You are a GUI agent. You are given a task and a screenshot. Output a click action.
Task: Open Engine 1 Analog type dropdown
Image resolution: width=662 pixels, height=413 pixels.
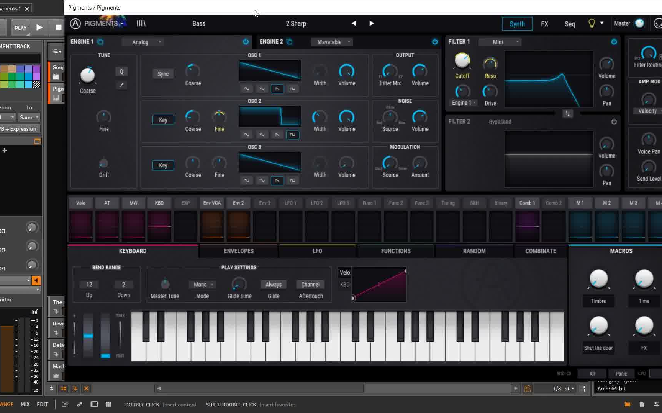(143, 42)
